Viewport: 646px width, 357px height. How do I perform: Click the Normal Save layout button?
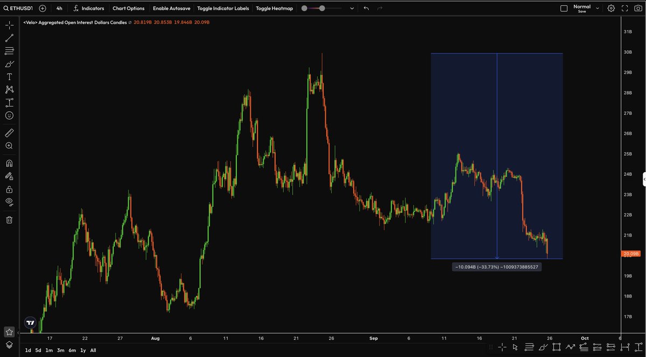[582, 9]
